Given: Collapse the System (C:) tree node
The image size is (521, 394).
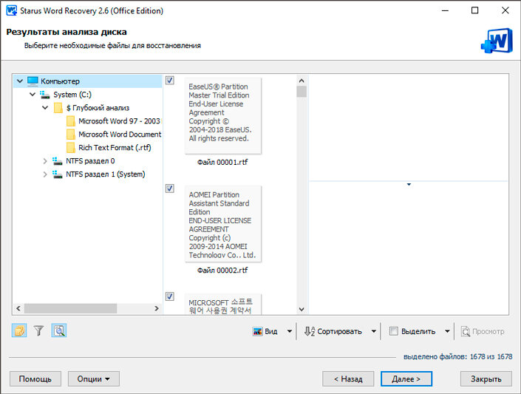Looking at the screenshot, I should pyautogui.click(x=33, y=95).
